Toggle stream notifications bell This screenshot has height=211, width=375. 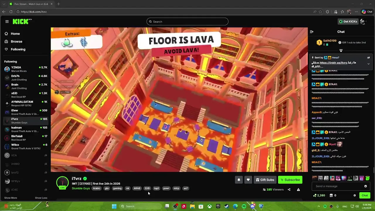click(x=239, y=180)
